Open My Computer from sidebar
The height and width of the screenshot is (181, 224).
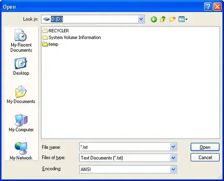tap(21, 123)
